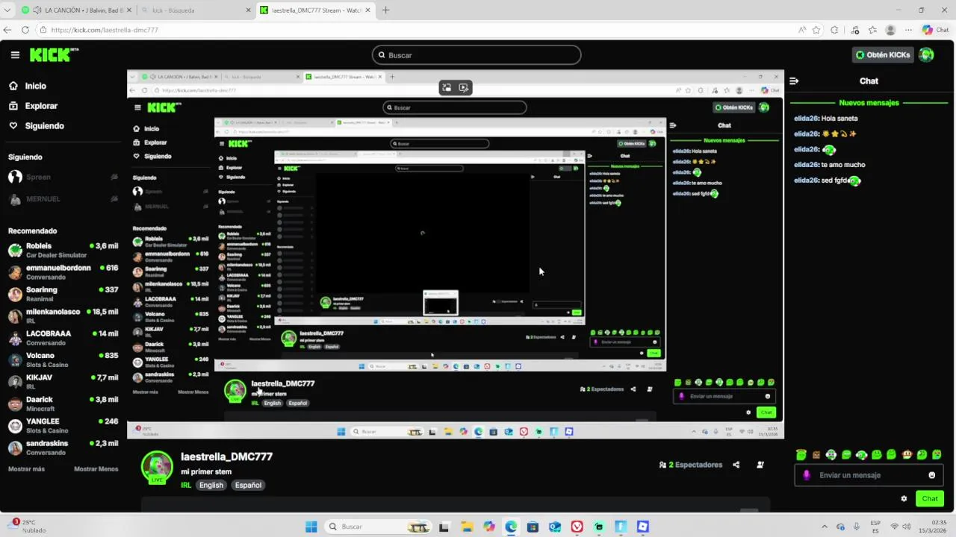Reload using the refresh icon left of the kick.com address
This screenshot has width=956, height=537.
coord(25,30)
